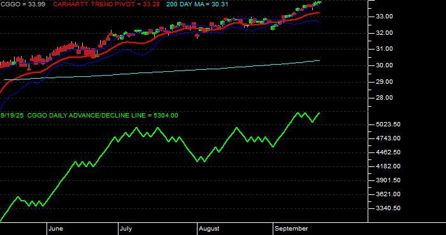Click the 3340.50 axis value

pos(388,208)
